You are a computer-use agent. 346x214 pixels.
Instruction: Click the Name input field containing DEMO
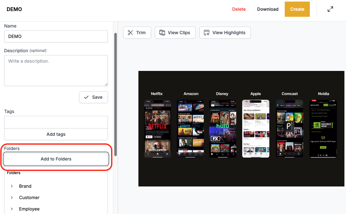[x=56, y=36]
